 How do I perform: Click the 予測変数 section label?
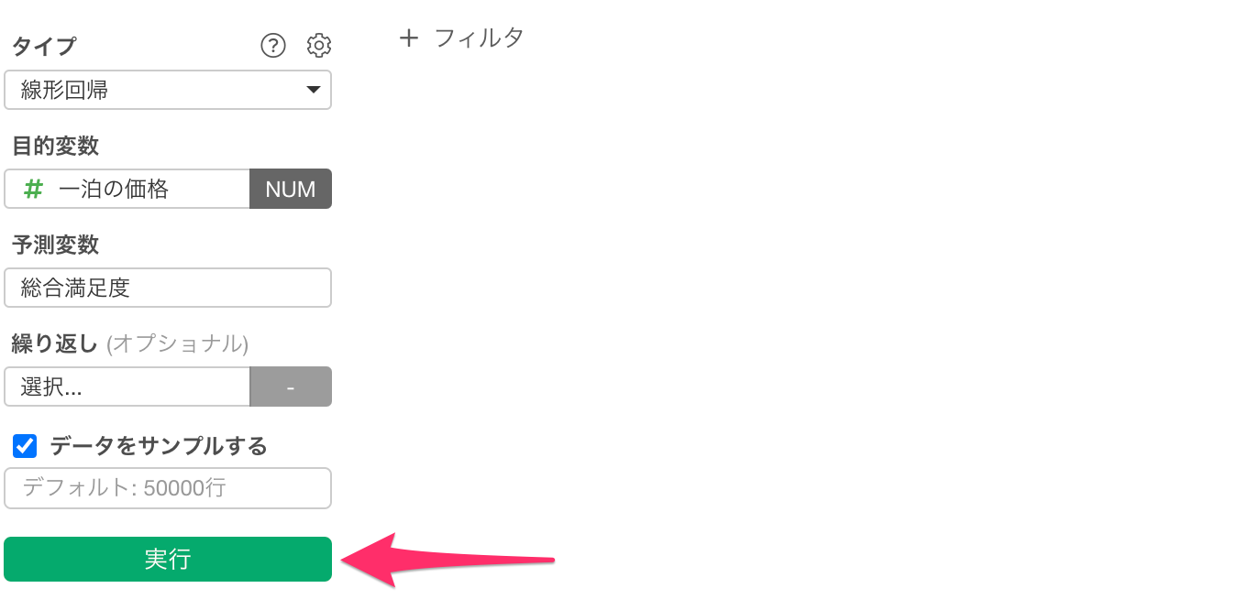55,245
